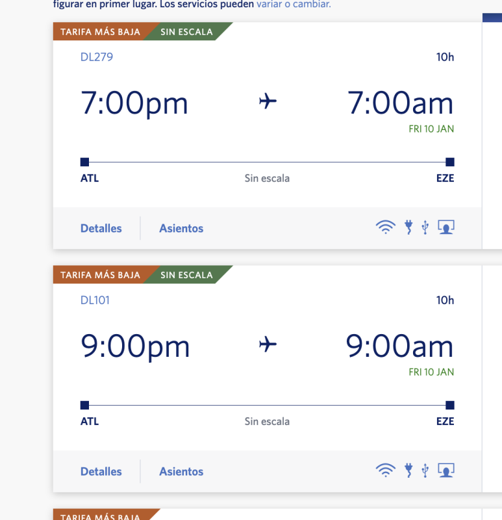
Task: Click USB port icon on DL101
Action: point(425,471)
